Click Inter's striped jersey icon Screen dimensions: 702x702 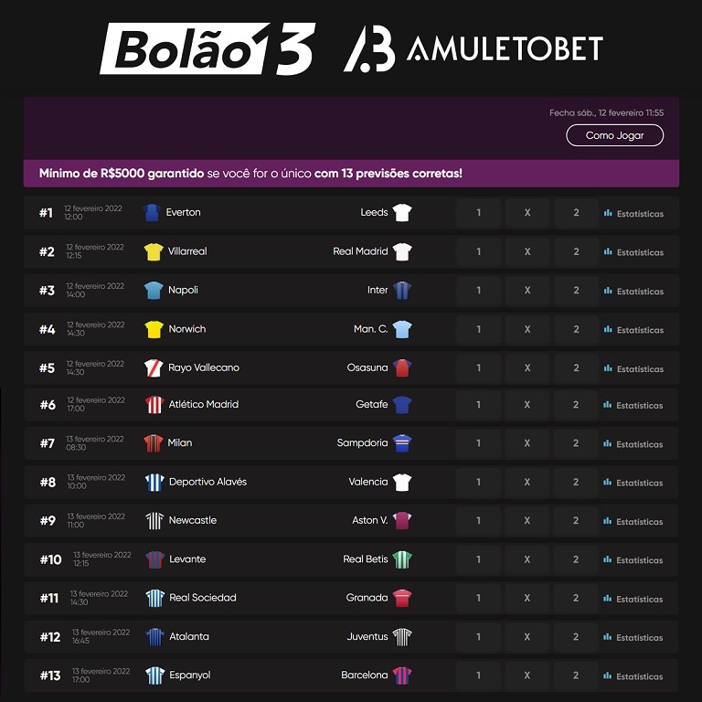point(402,291)
